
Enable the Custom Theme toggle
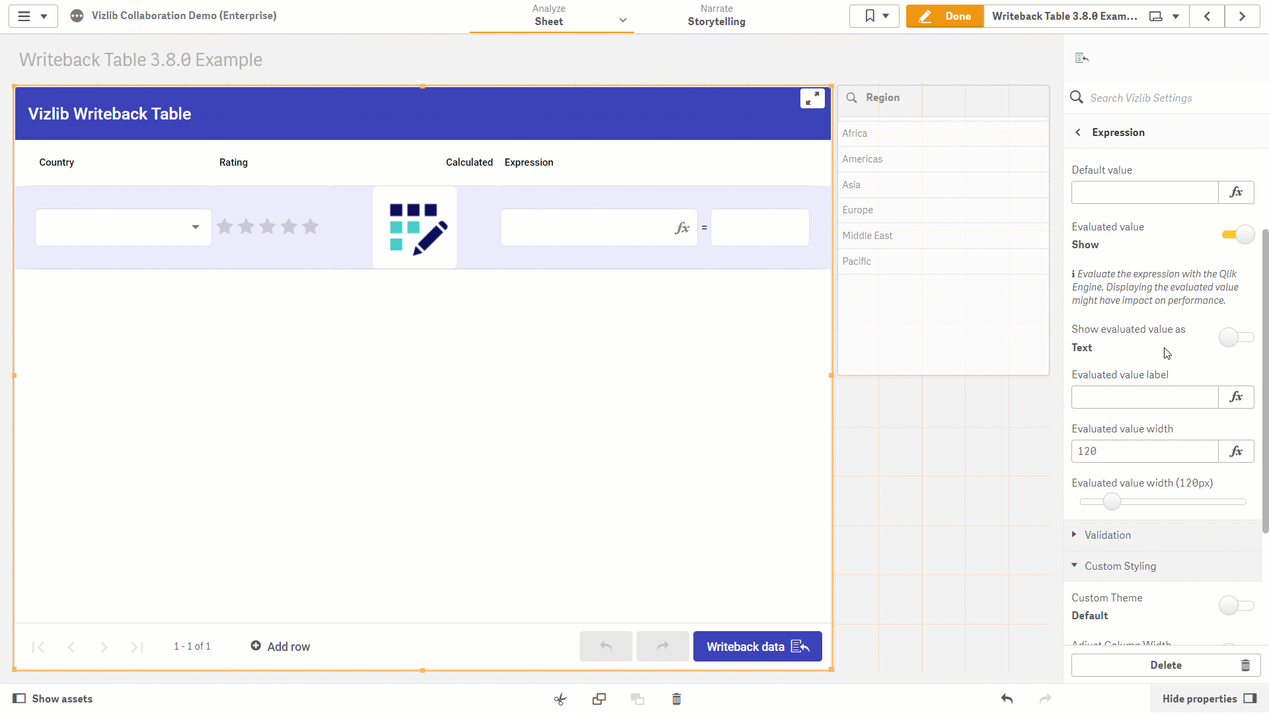pyautogui.click(x=1236, y=605)
